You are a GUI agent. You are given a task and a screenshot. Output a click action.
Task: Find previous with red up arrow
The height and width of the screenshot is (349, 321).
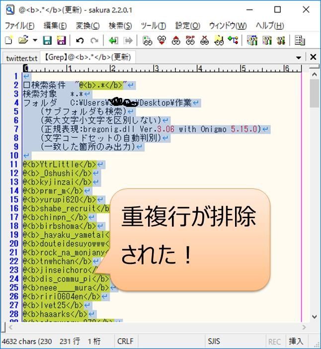tap(176, 40)
